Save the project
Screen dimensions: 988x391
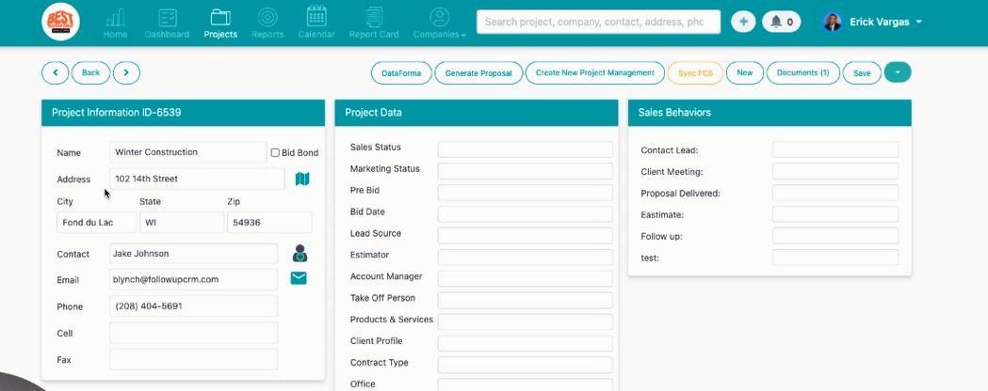pos(862,73)
